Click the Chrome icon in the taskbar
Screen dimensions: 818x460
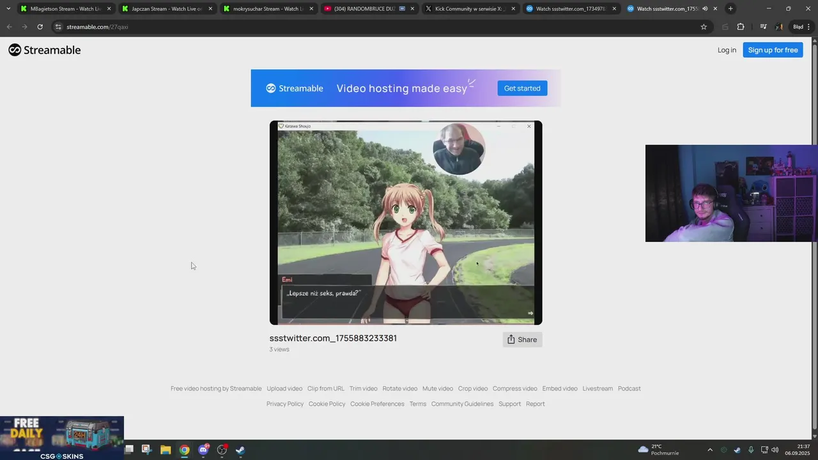[x=184, y=450]
